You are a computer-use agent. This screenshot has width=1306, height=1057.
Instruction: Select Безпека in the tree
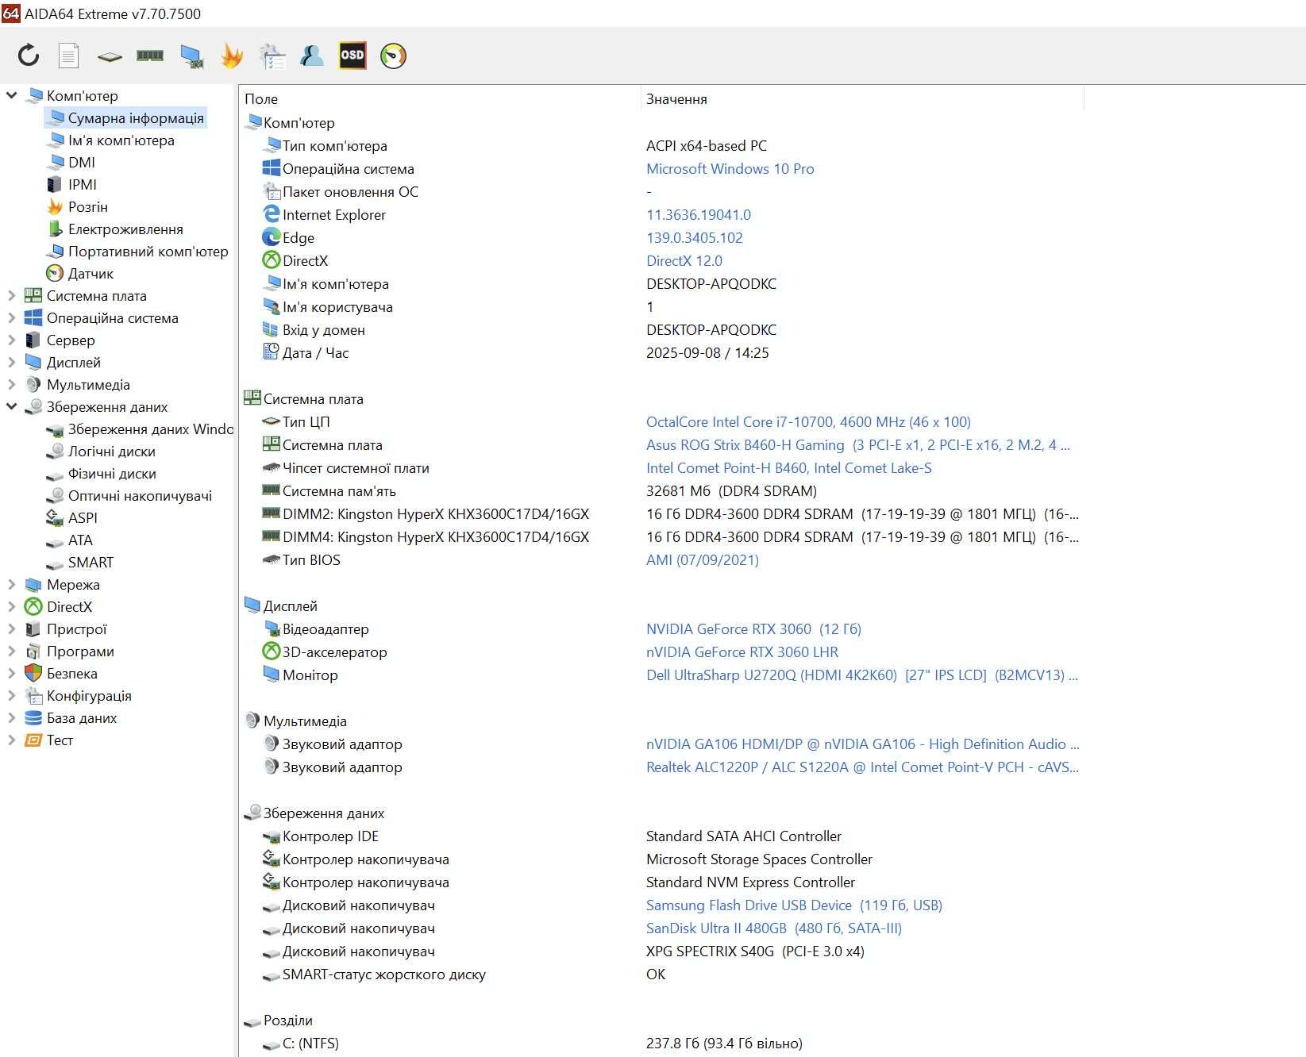click(x=71, y=673)
